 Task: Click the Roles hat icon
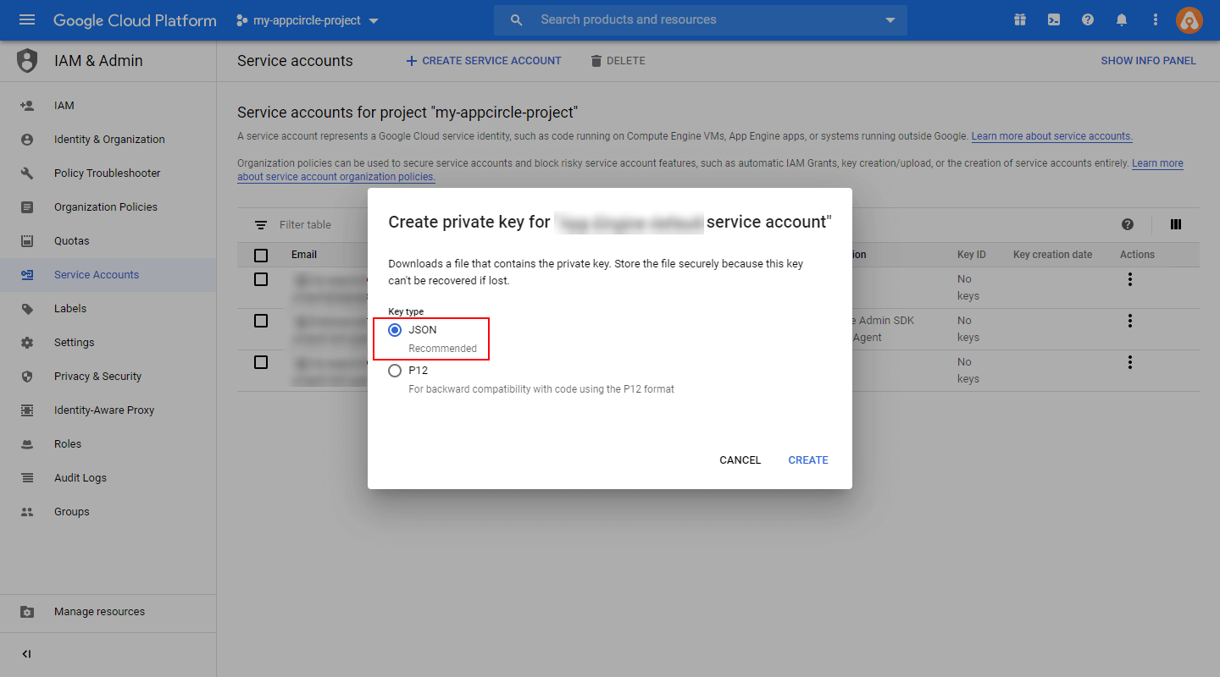point(27,444)
